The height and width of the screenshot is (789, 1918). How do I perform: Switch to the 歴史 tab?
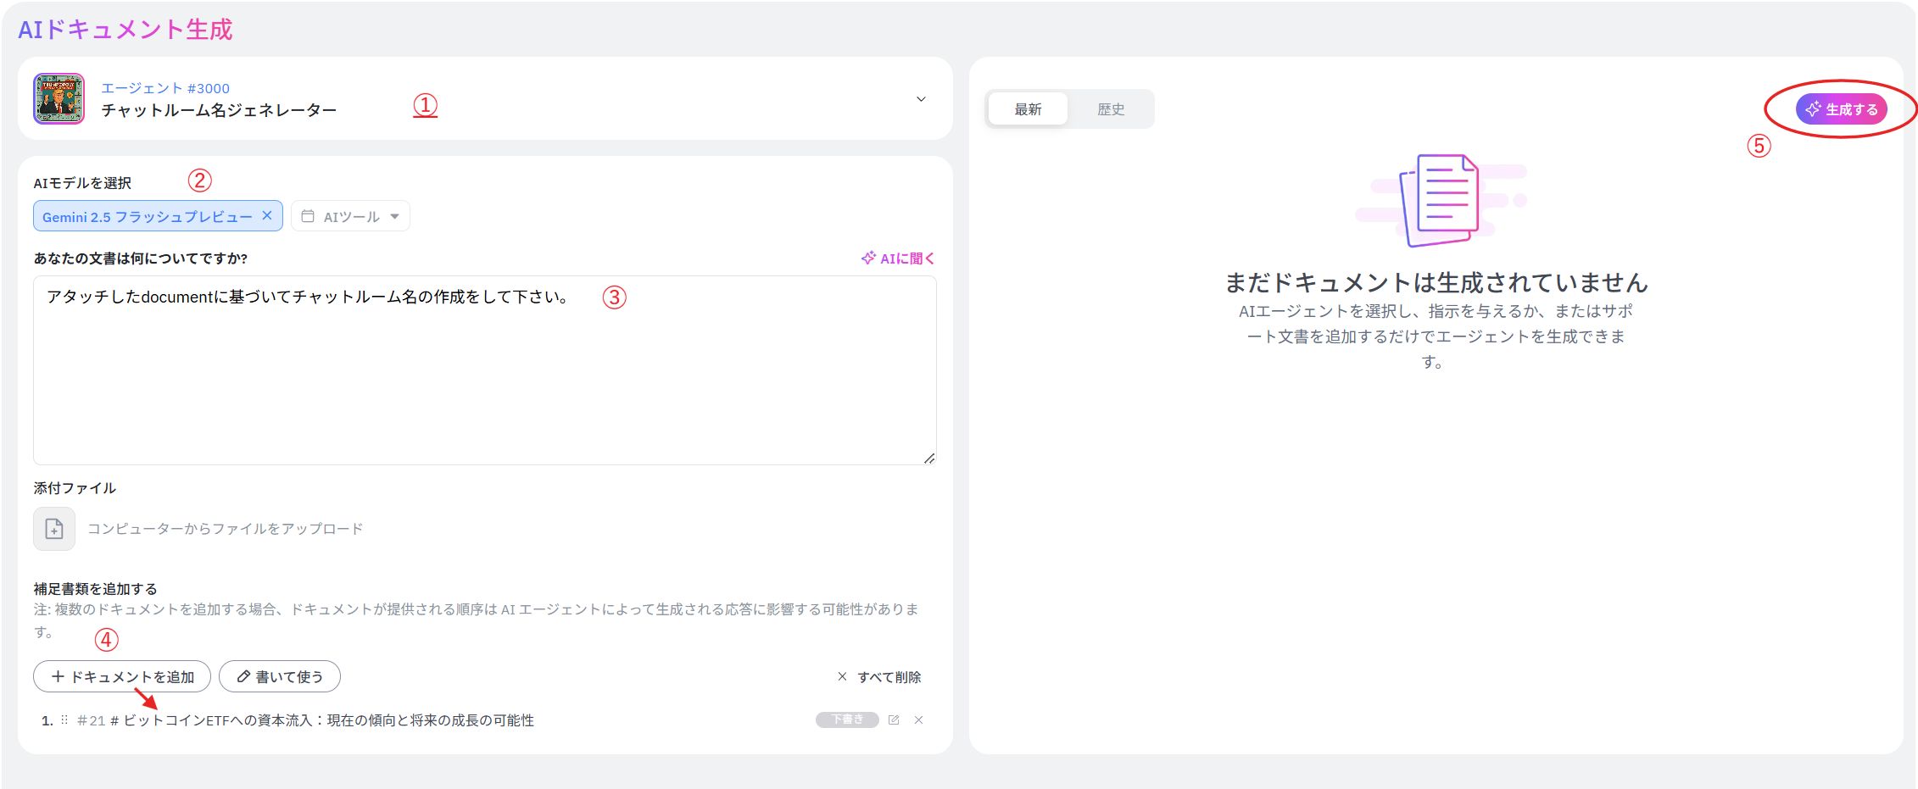point(1111,109)
